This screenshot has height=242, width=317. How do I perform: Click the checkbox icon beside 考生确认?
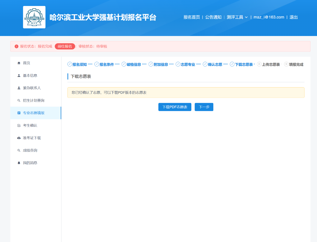tap(19, 125)
